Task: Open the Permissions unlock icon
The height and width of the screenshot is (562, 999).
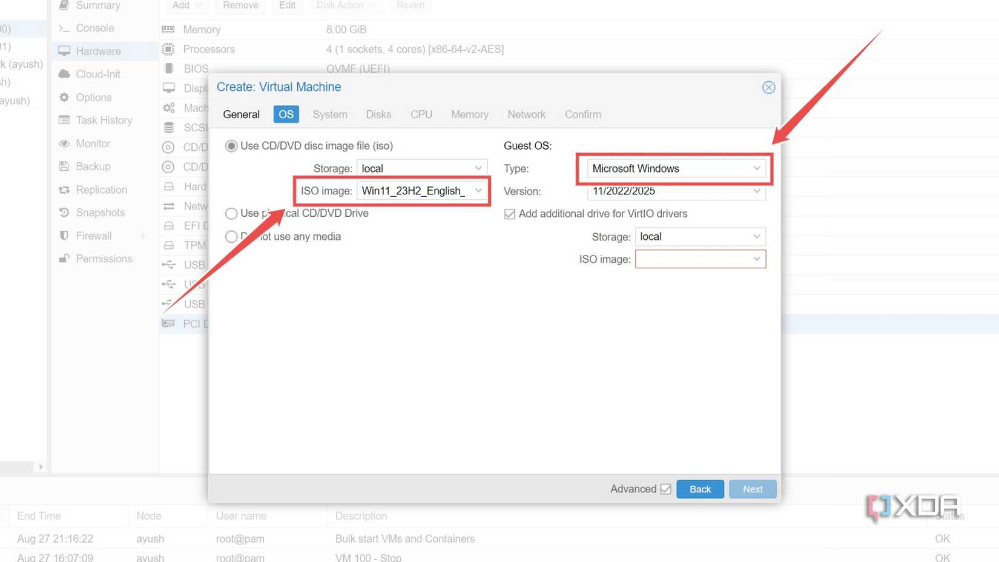Action: [x=64, y=259]
